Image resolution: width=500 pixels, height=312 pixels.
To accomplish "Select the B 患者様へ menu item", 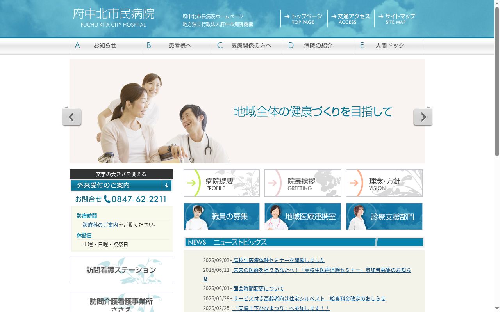I will click(x=176, y=46).
